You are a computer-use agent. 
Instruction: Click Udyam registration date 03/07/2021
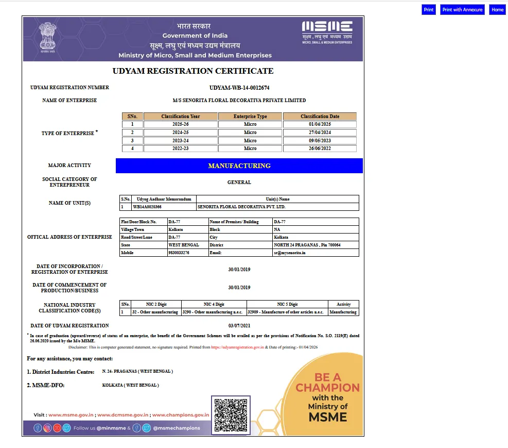tap(239, 326)
